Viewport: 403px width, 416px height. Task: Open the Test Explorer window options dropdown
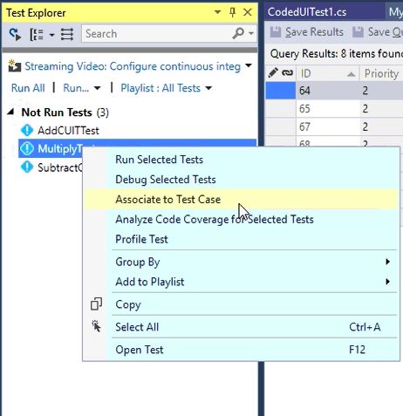pyautogui.click(x=217, y=12)
